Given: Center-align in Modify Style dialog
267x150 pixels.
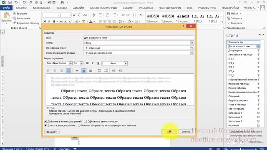Looking at the screenshot, I should [55, 70].
